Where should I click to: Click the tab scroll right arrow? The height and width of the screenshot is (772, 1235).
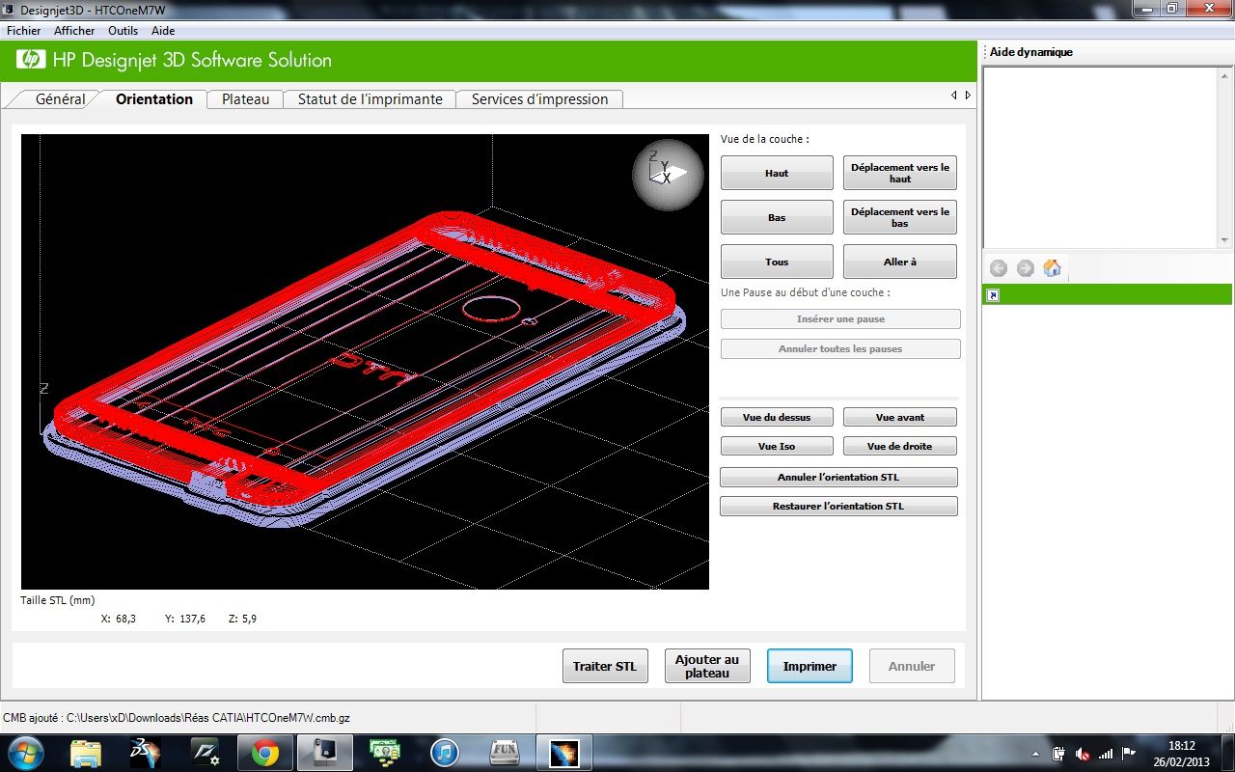pos(968,96)
